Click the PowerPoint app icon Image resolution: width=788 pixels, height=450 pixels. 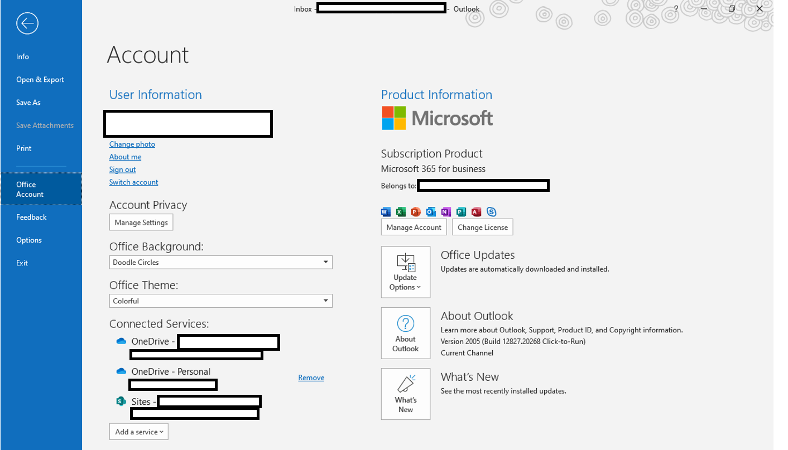(x=416, y=211)
